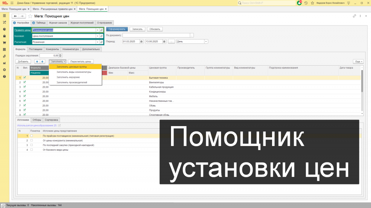Go back with the left arrow button
371x208 pixels.
point(15,16)
